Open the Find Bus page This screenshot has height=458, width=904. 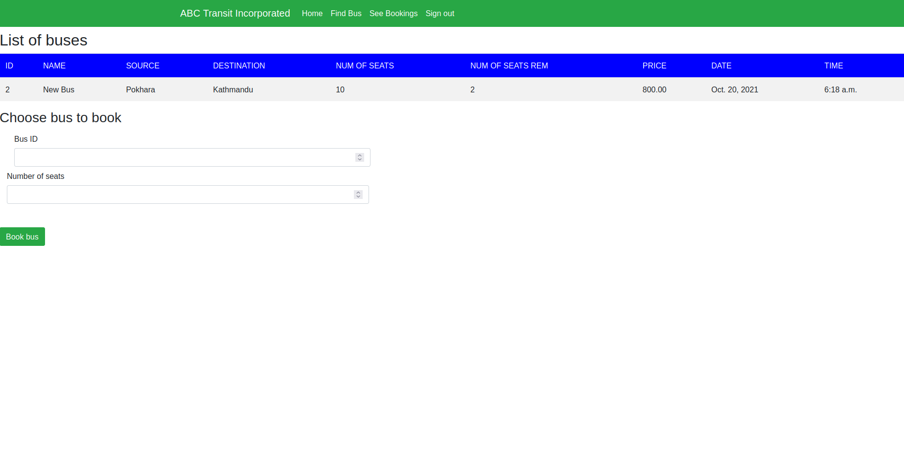[346, 13]
